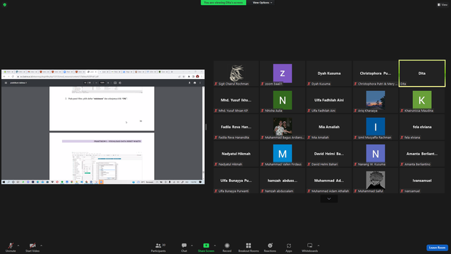Click the View layout button
The height and width of the screenshot is (254, 451).
(x=443, y=5)
